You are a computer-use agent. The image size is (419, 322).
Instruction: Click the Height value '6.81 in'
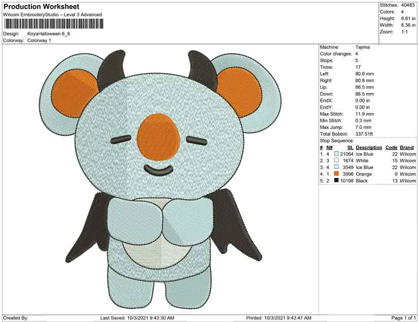[x=408, y=18]
